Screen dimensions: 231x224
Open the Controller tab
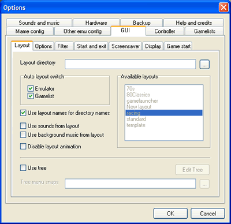pos(165,31)
